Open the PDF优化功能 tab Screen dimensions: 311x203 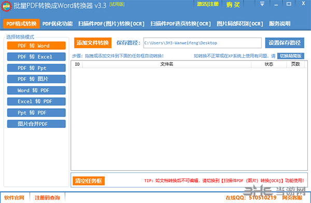coord(58,24)
